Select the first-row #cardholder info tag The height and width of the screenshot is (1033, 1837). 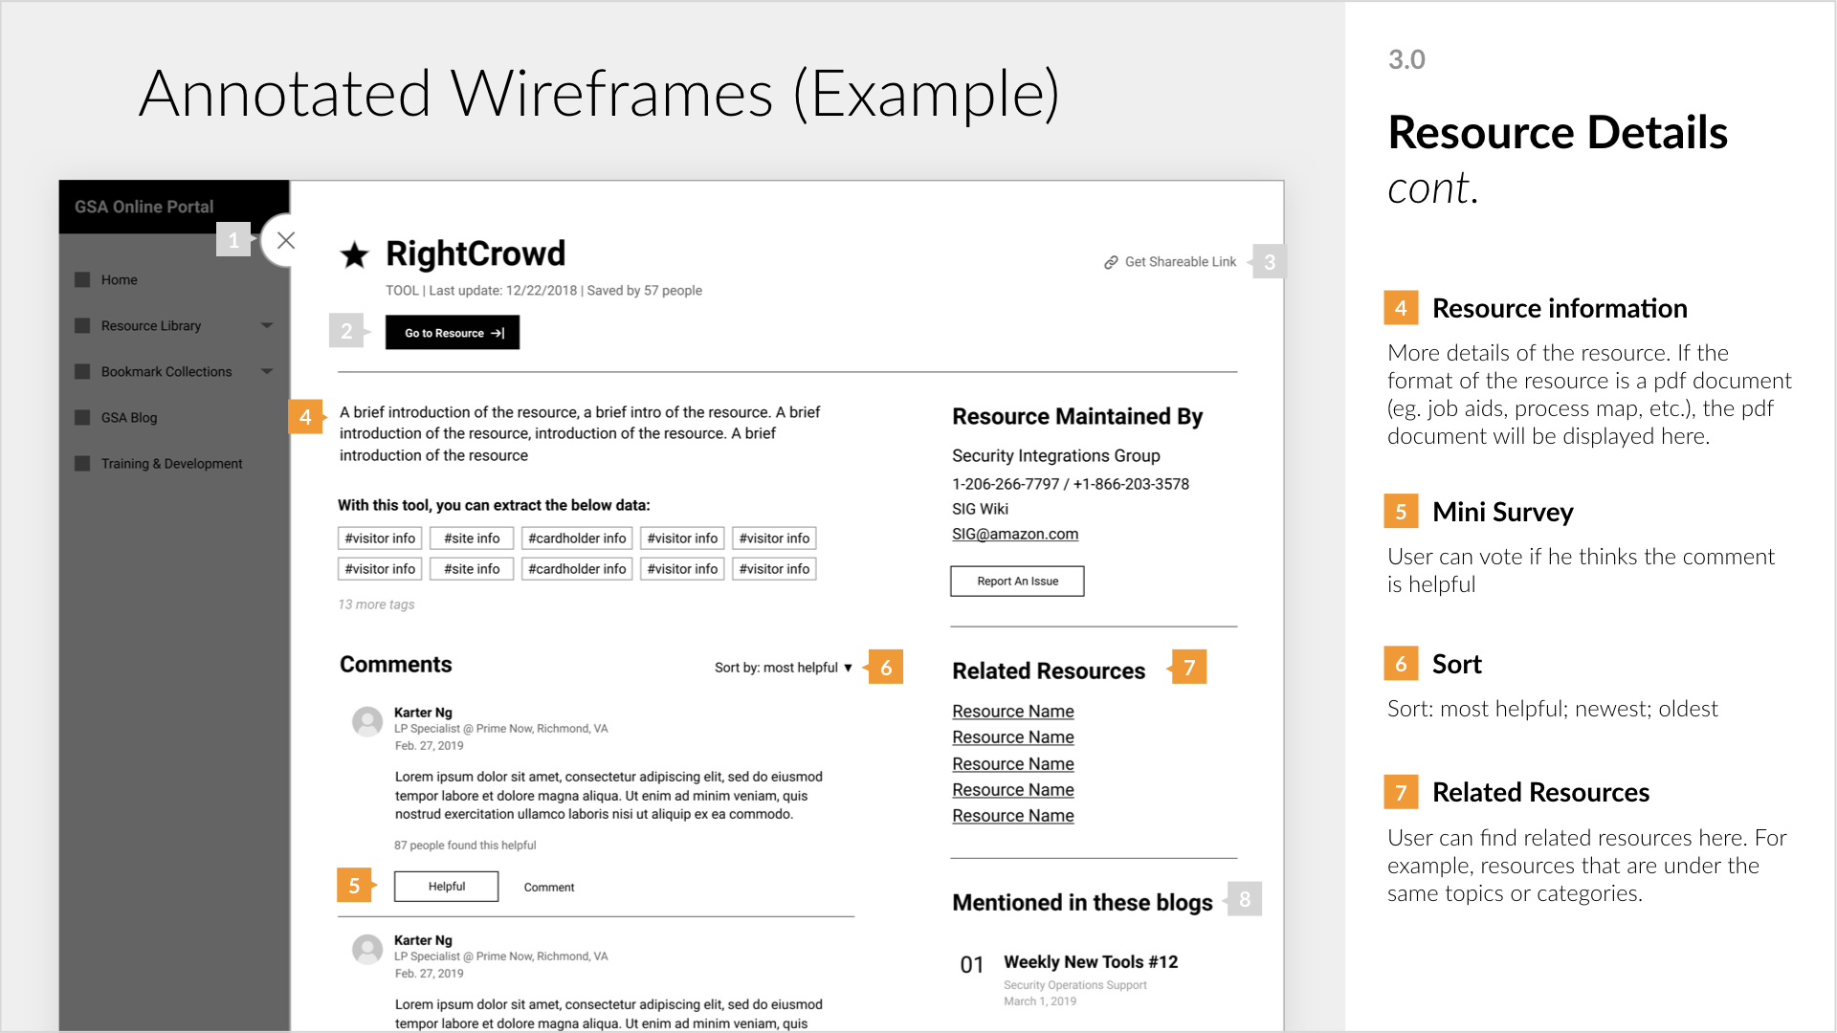click(577, 538)
